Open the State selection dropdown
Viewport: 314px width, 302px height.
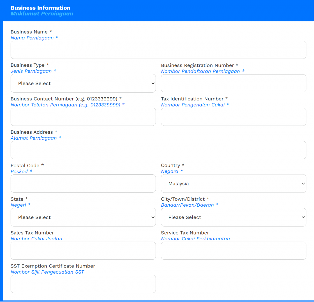click(83, 217)
